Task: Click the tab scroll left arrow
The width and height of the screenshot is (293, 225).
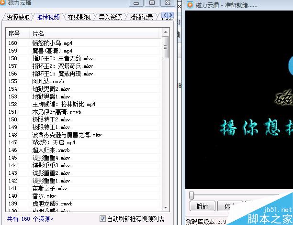Action: click(x=165, y=15)
